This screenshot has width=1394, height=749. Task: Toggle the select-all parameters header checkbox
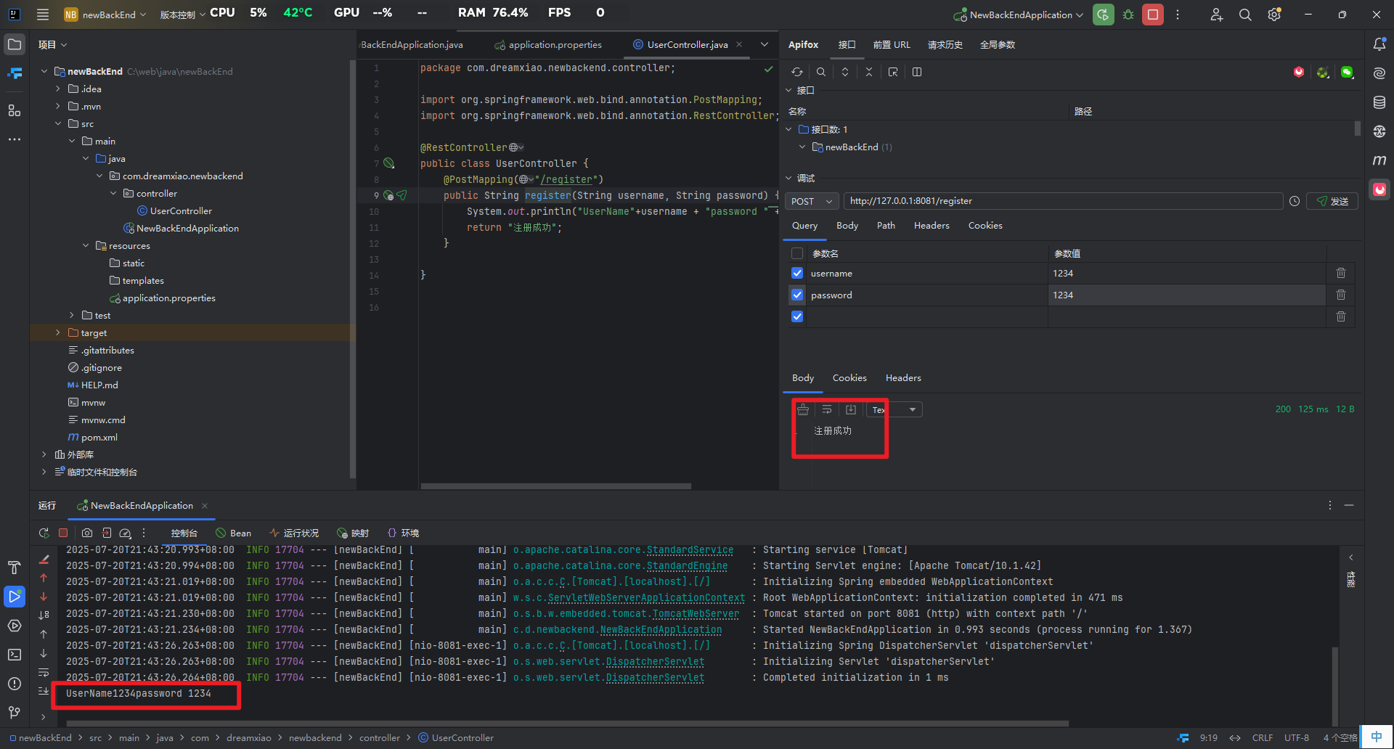tap(797, 253)
